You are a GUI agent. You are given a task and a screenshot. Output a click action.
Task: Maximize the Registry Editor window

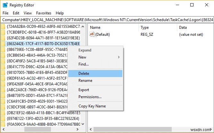pyautogui.click(x=192, y=5)
